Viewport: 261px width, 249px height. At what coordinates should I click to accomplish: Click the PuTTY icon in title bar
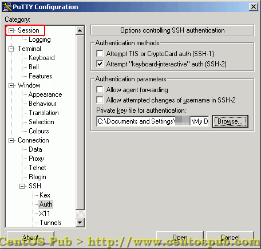pos(7,7)
